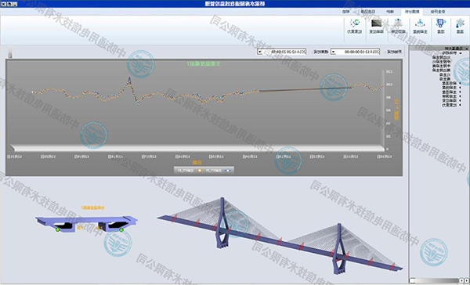Collapse the 桥梁结构 root tree node
The width and height of the screenshot is (470, 285).
pos(461,53)
